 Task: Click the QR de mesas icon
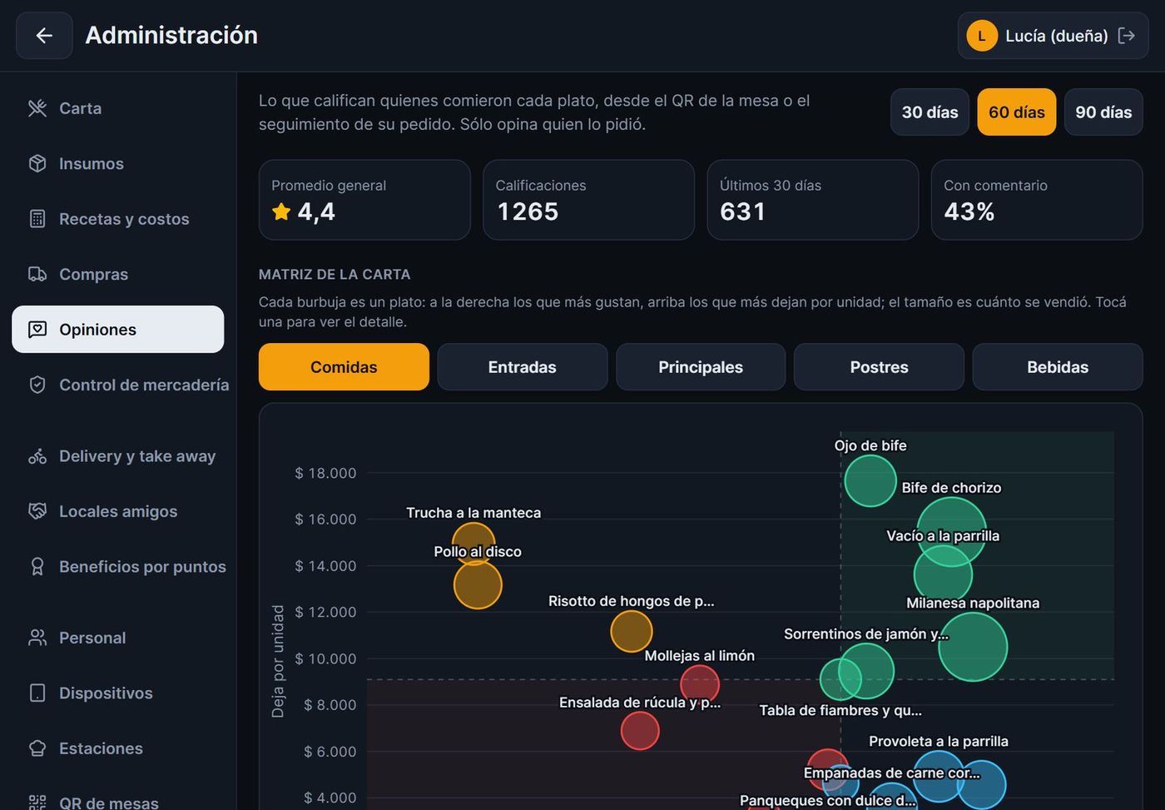pyautogui.click(x=37, y=803)
